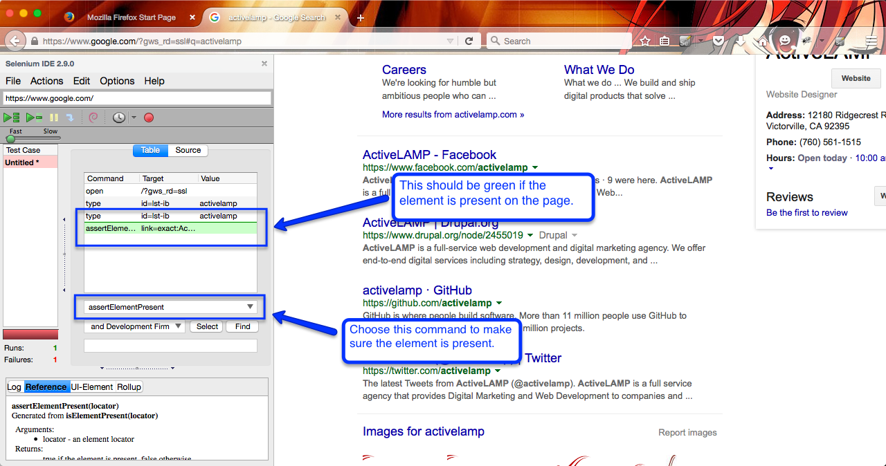Switch to the Source view
Screen dimensions: 886x466
pos(188,150)
